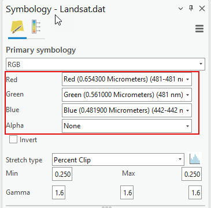Select the middle Gamma value field
This screenshot has height=208, width=211.
tap(127, 192)
